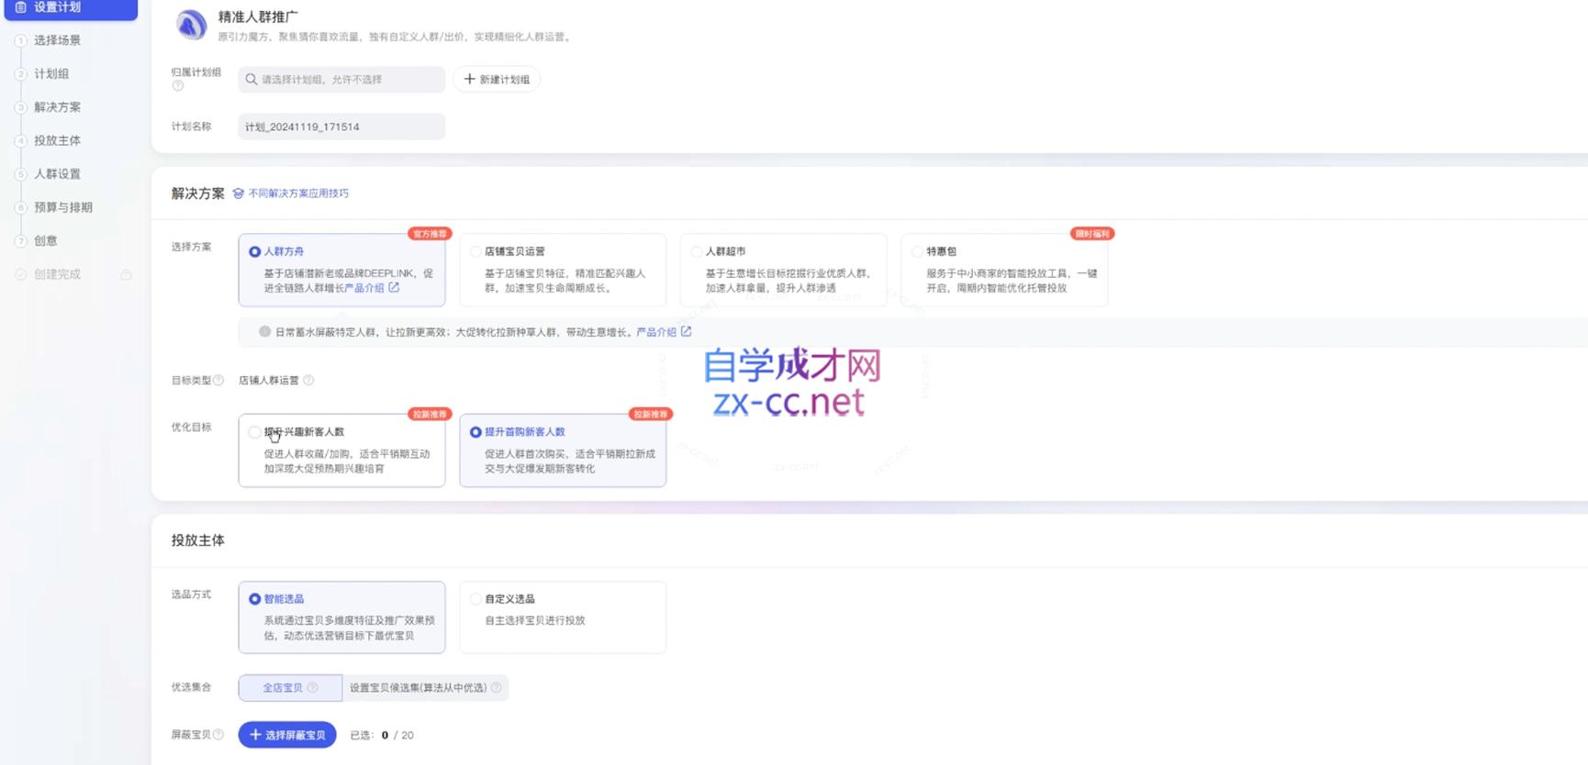Click the graduation icon beside 不同解决方案应用技巧
Image resolution: width=1588 pixels, height=765 pixels.
239,194
